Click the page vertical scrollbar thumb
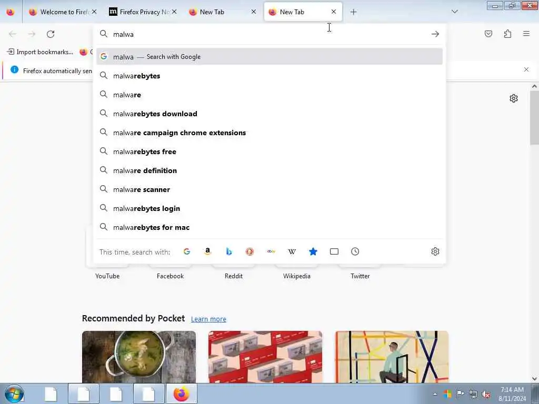539x404 pixels. click(x=534, y=118)
